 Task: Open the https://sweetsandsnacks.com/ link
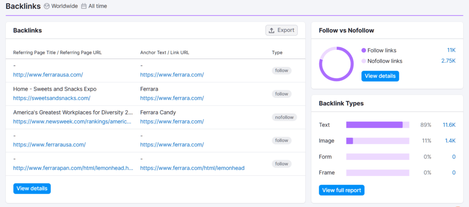point(52,98)
